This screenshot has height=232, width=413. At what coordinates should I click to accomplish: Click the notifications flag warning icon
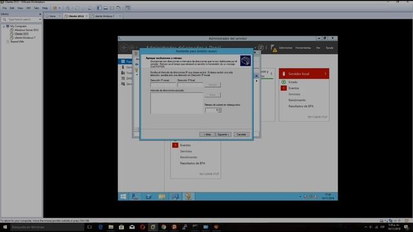(274, 48)
